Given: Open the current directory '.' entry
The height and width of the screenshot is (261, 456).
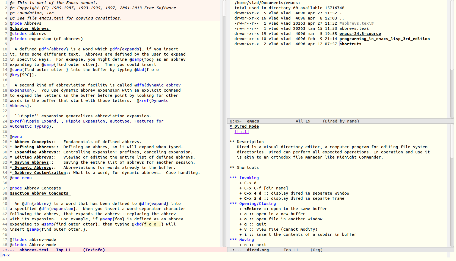Looking at the screenshot, I should click(x=341, y=13).
